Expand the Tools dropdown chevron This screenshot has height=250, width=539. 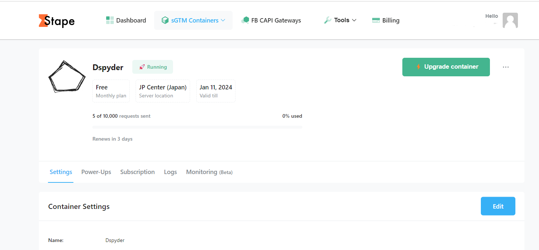point(354,20)
